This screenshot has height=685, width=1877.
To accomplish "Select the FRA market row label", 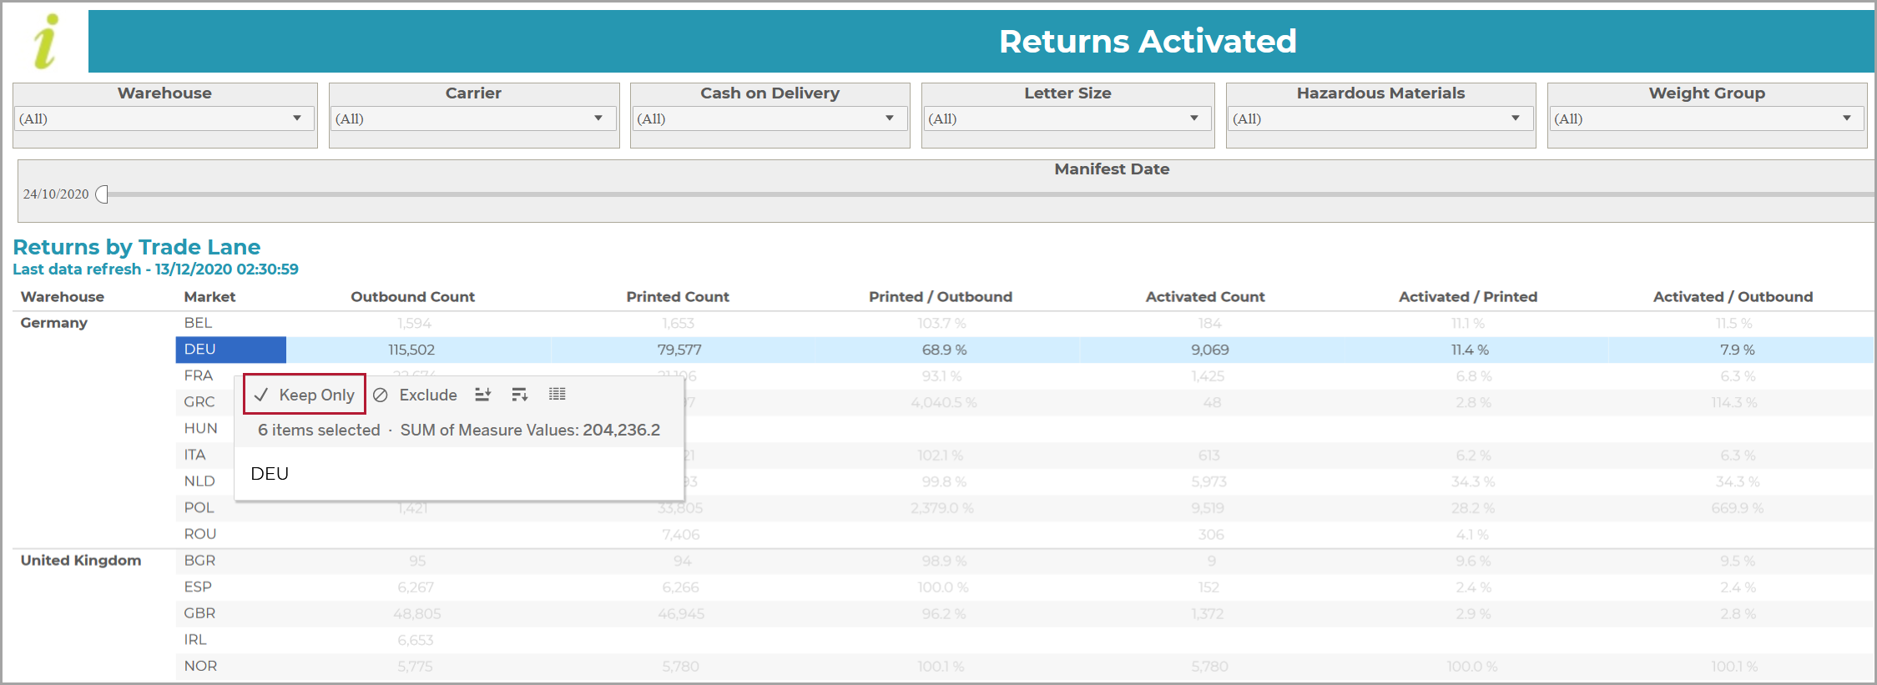I will (x=199, y=375).
